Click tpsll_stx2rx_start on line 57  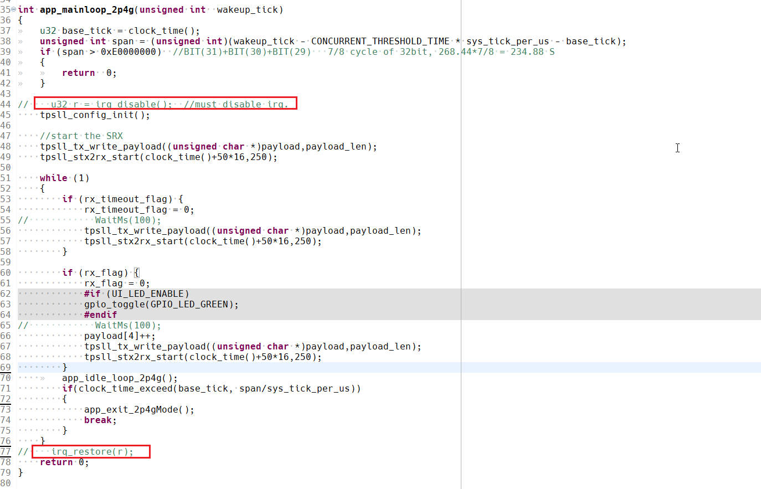tap(133, 241)
